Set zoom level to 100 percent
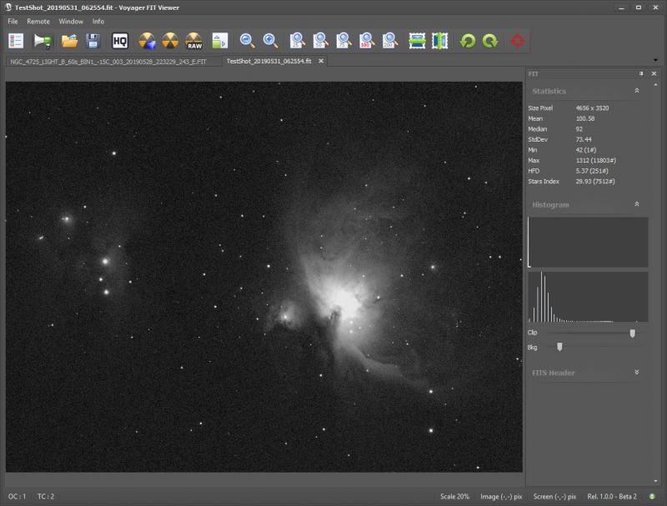 (x=365, y=38)
